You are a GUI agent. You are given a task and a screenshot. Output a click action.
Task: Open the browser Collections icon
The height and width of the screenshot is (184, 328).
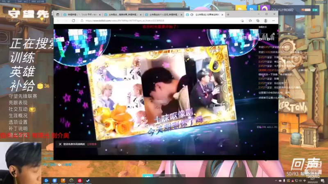point(258,21)
